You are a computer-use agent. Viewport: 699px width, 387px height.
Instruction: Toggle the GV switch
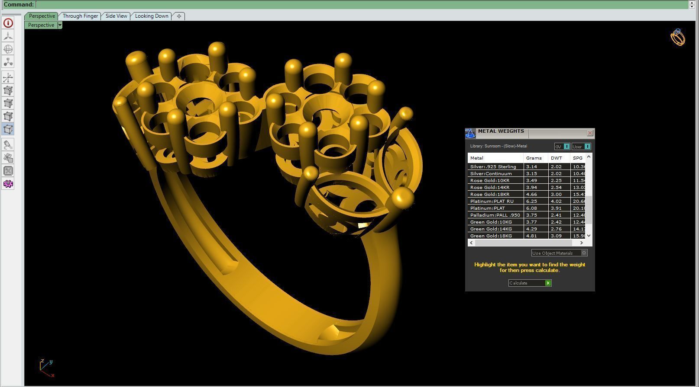[562, 147]
